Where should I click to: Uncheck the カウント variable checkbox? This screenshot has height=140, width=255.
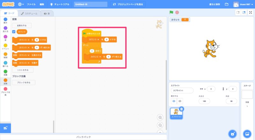tap(14, 32)
